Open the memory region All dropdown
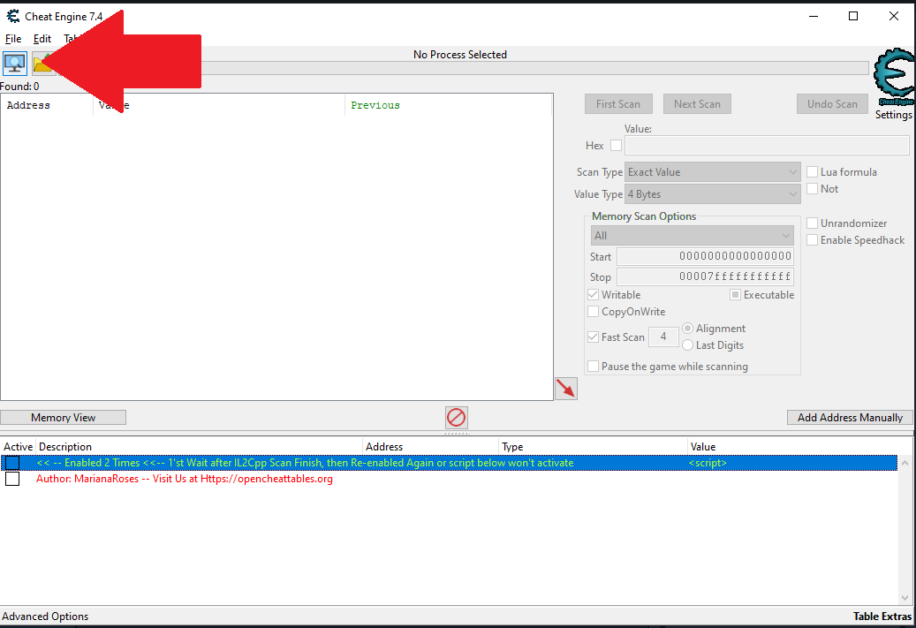Viewport: 916px width, 628px height. 693,236
